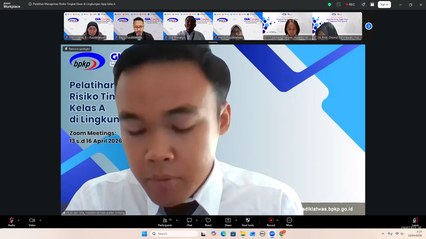The height and width of the screenshot is (239, 426).
Task: Open the More options menu
Action: [289, 222]
